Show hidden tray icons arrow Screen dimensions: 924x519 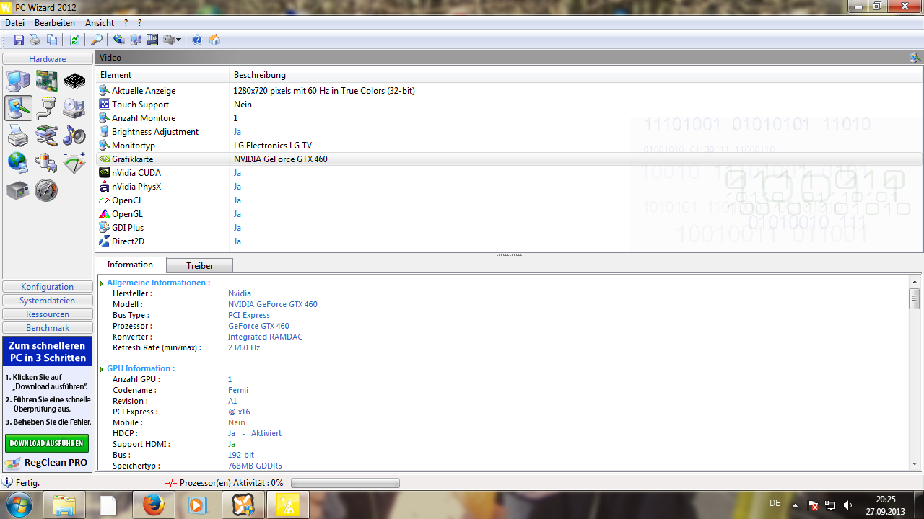(795, 505)
